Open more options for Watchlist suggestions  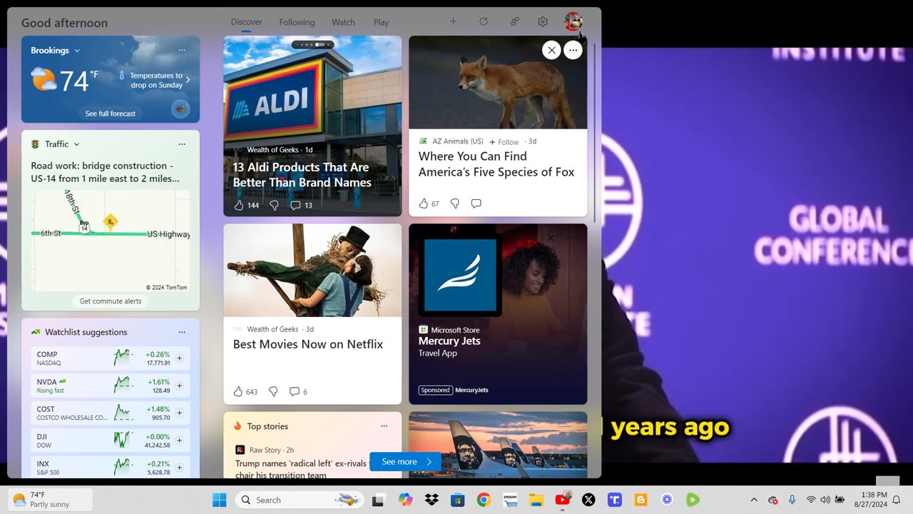(x=182, y=332)
